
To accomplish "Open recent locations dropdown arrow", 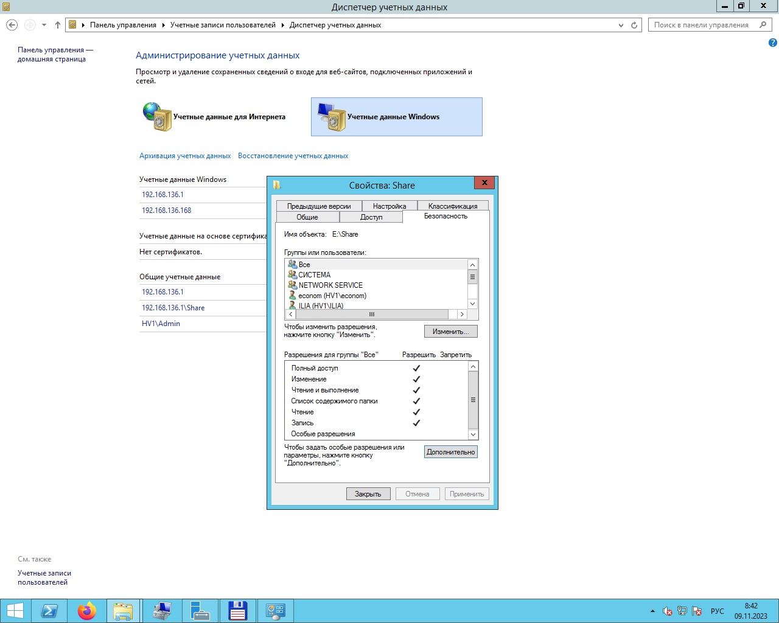I will [44, 25].
